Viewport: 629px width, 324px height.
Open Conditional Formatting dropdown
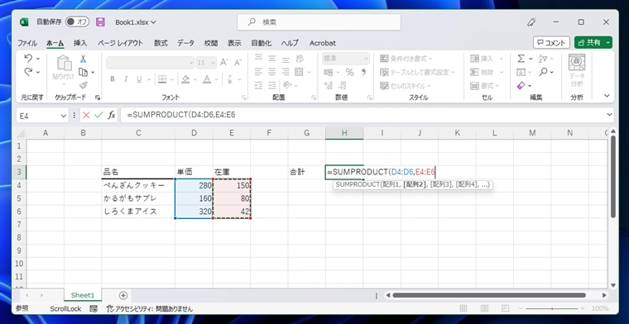pyautogui.click(x=406, y=59)
